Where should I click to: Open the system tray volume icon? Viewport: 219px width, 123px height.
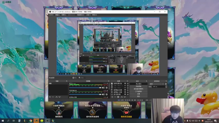tap(193, 121)
